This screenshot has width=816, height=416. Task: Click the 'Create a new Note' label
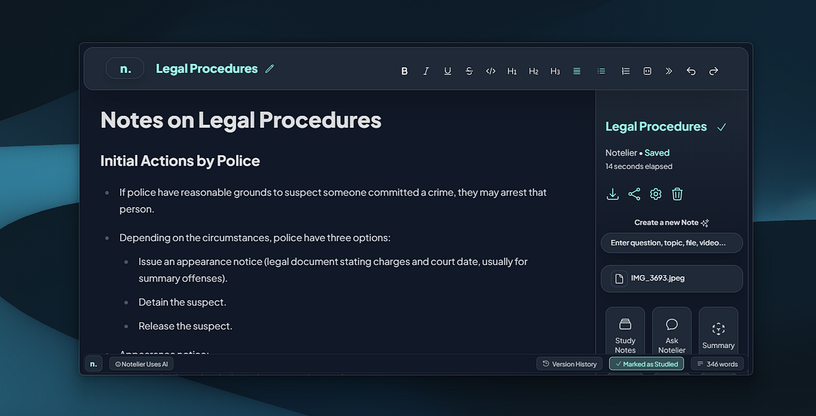(666, 223)
